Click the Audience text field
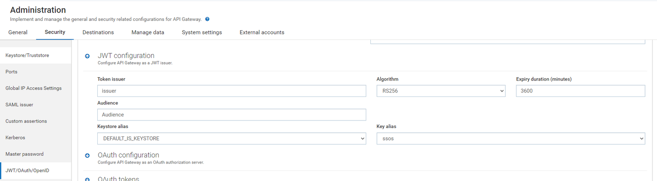The height and width of the screenshot is (181, 657). click(x=232, y=115)
